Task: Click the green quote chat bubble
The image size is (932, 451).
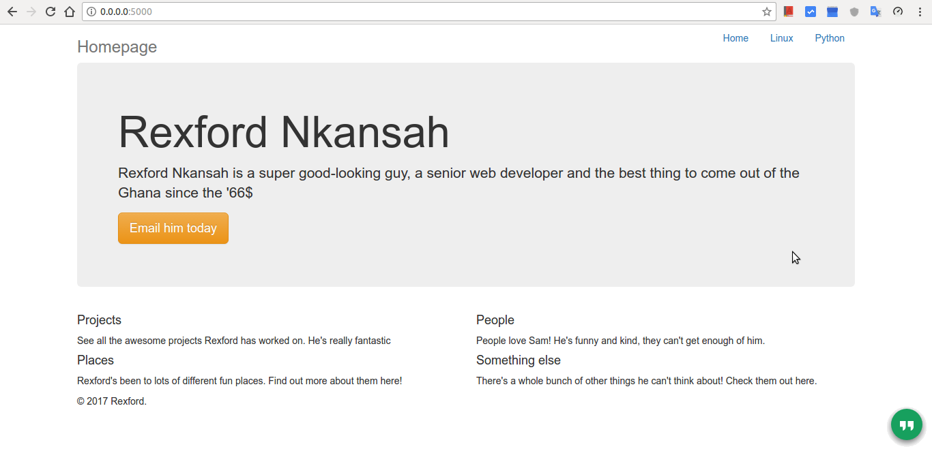Action: 907,425
